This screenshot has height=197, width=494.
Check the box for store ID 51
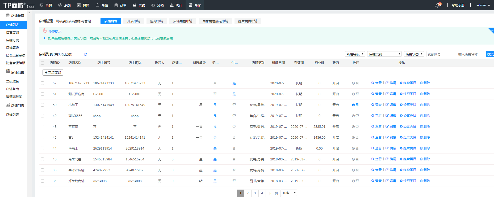(x=43, y=94)
